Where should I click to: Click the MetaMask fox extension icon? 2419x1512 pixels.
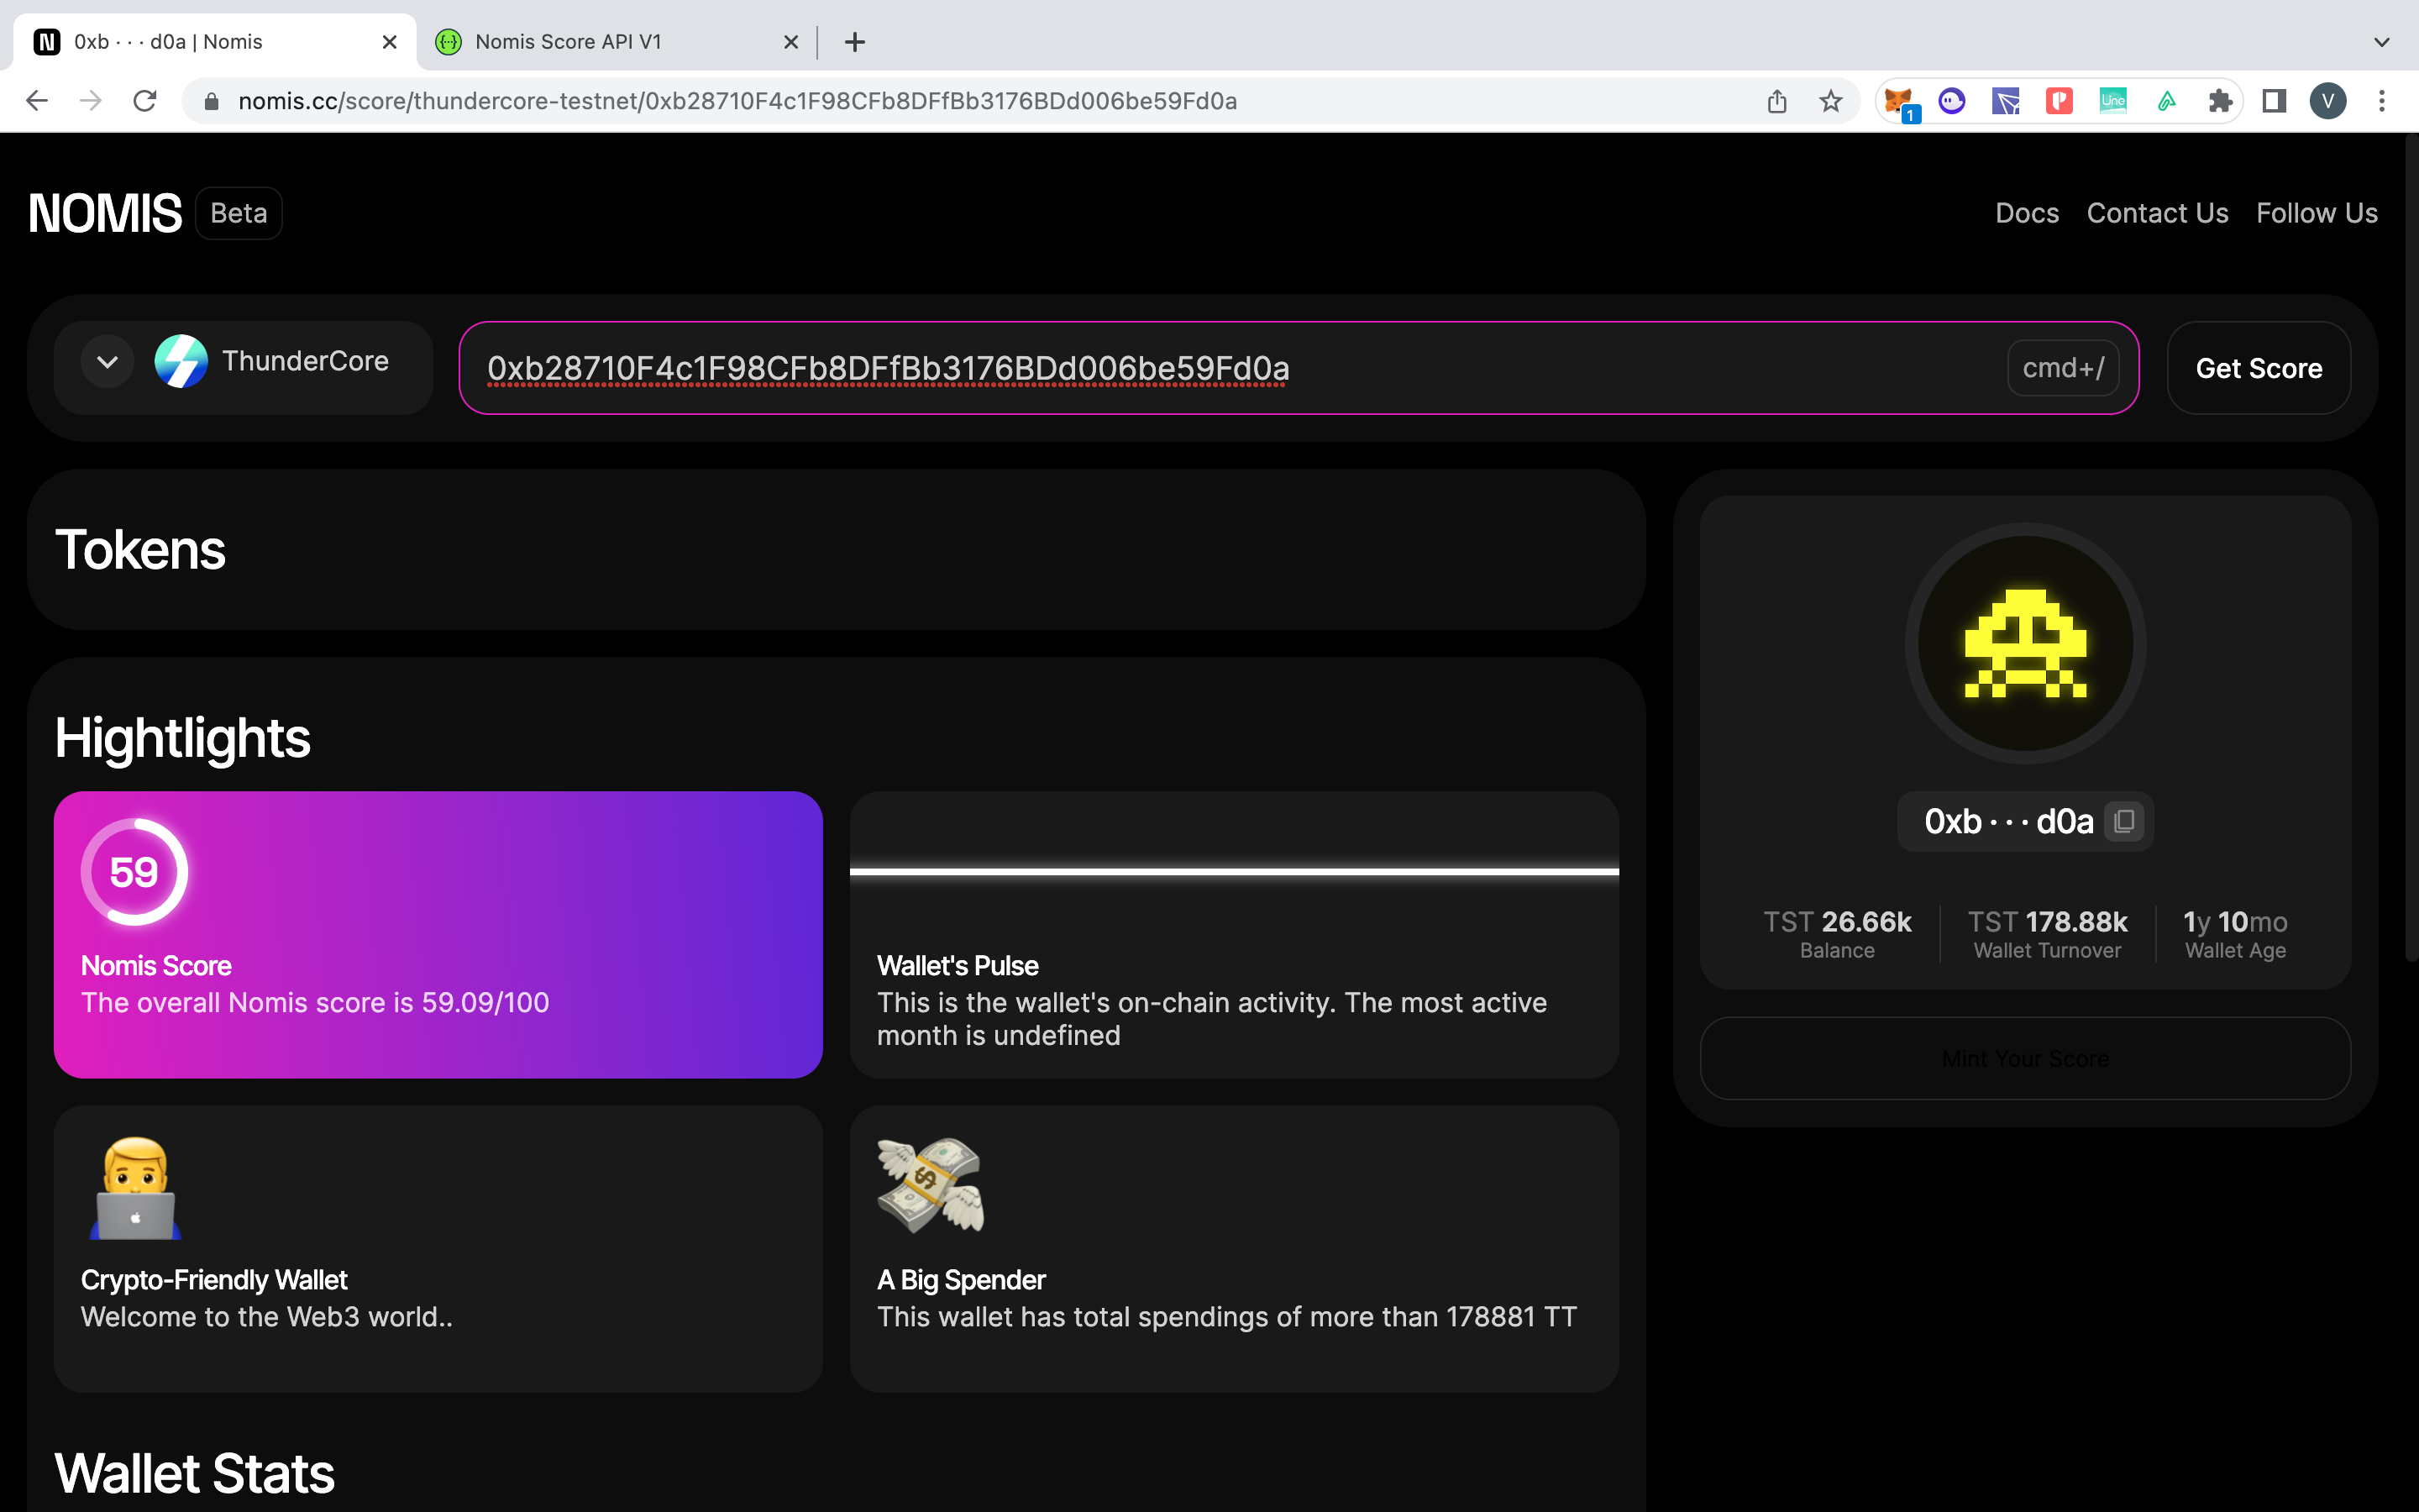click(1897, 101)
